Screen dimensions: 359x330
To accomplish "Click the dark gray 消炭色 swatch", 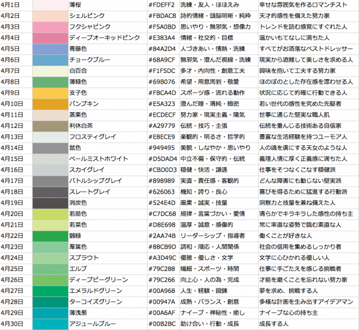I will (x=50, y=203).
